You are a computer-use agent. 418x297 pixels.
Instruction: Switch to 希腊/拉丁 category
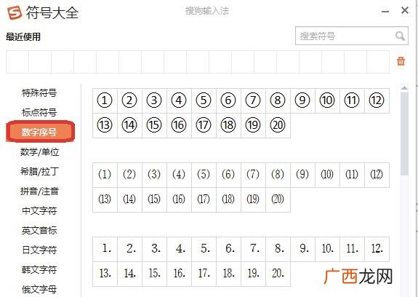pos(39,172)
